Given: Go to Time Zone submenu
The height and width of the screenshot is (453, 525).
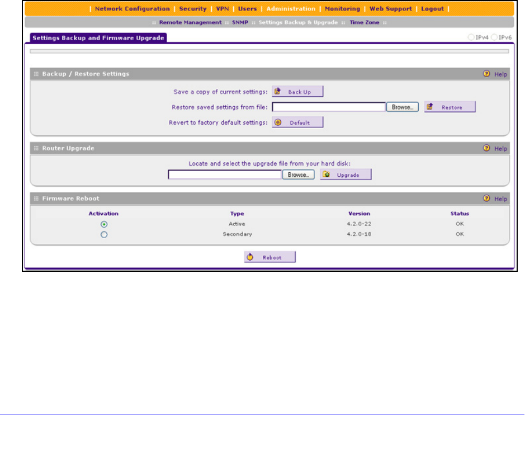Looking at the screenshot, I should (x=365, y=22).
